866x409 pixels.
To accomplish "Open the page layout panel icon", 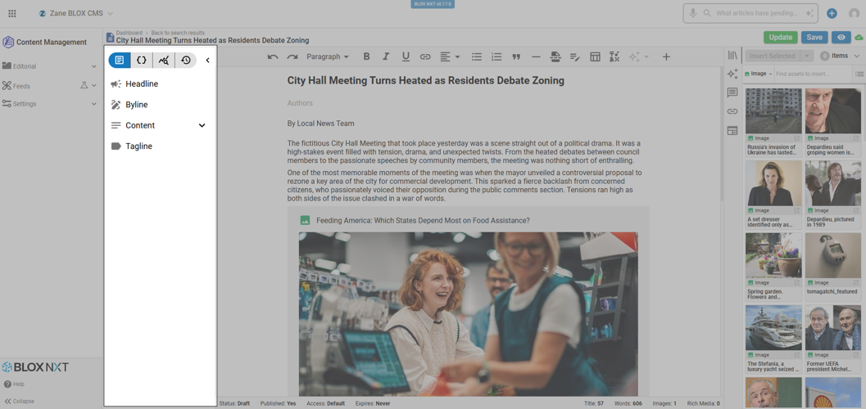I will pos(732,131).
